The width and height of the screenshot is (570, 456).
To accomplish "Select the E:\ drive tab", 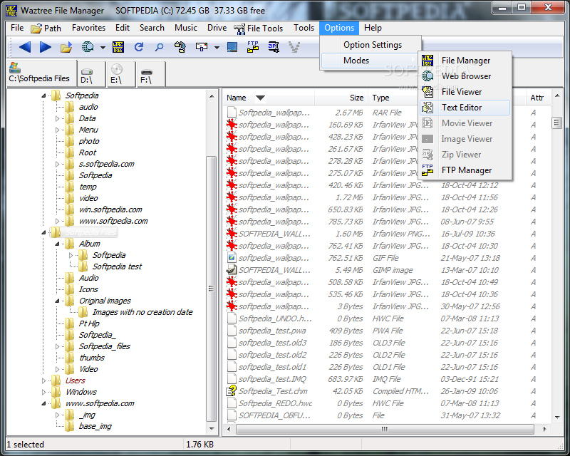I will coord(120,74).
